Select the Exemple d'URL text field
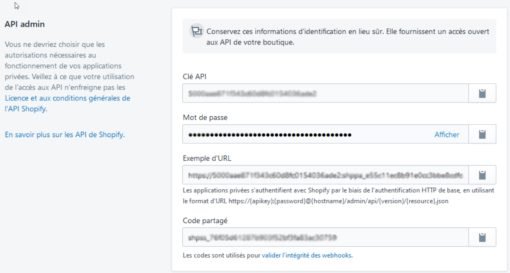The width and height of the screenshot is (510, 273). click(x=325, y=175)
